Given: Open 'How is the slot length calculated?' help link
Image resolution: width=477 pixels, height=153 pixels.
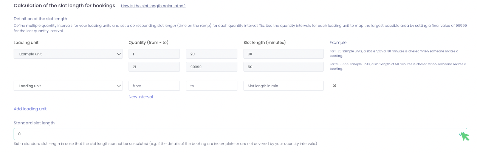Looking at the screenshot, I should pos(153,6).
